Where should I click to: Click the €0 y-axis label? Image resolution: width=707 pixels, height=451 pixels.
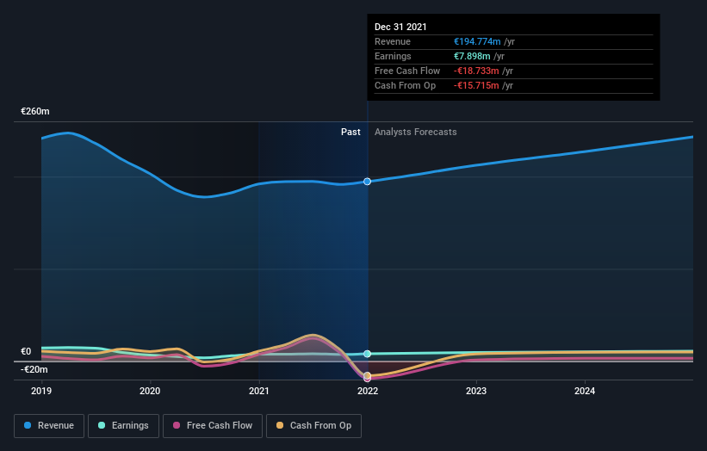tap(26, 351)
